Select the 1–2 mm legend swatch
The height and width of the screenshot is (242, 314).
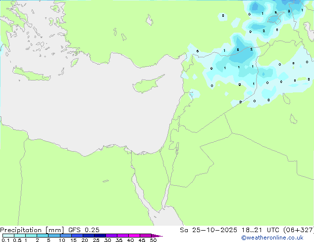31,236
